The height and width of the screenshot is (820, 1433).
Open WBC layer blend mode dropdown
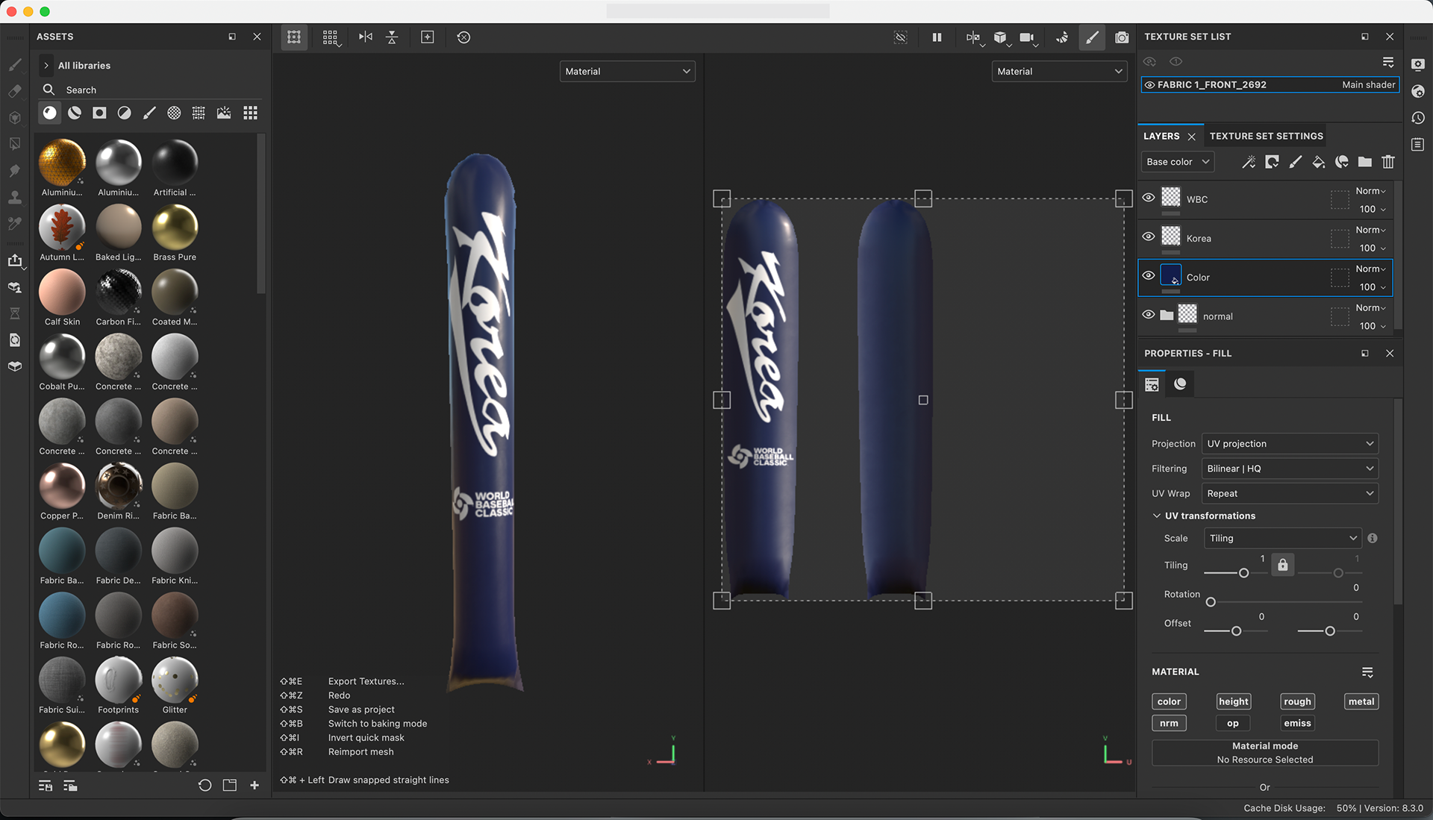click(x=1370, y=191)
